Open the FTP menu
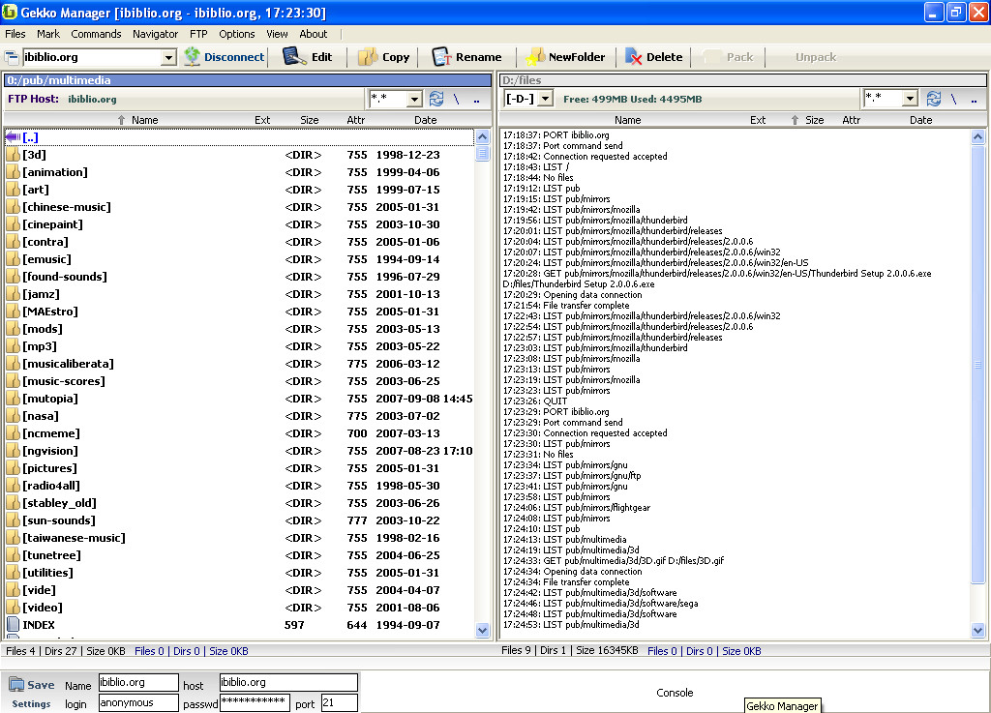This screenshot has width=991, height=713. pyautogui.click(x=198, y=34)
